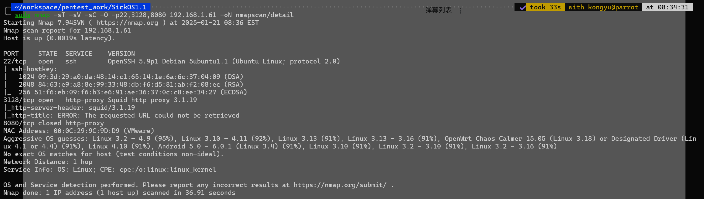Click the purple checkmark status icon
Image resolution: width=704 pixels, height=199 pixels.
point(522,7)
